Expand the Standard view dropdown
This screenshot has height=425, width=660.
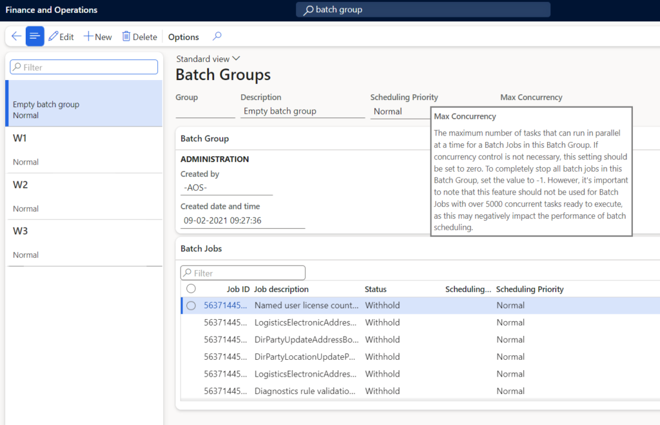pos(208,59)
